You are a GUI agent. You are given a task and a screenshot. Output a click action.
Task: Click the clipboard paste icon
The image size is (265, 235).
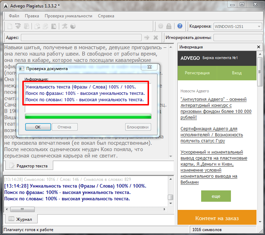click(x=54, y=26)
